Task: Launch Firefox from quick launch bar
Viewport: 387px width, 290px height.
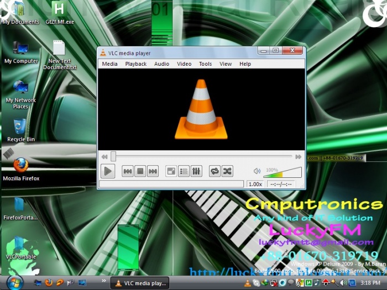Action: [x=49, y=283]
